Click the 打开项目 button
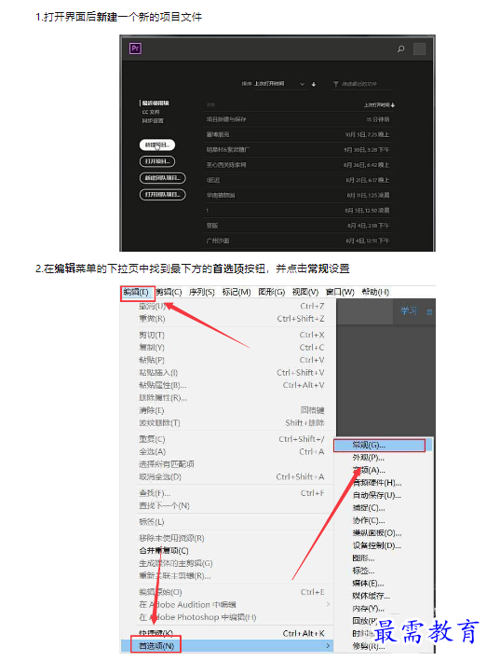This screenshot has height=661, width=487. [x=157, y=161]
